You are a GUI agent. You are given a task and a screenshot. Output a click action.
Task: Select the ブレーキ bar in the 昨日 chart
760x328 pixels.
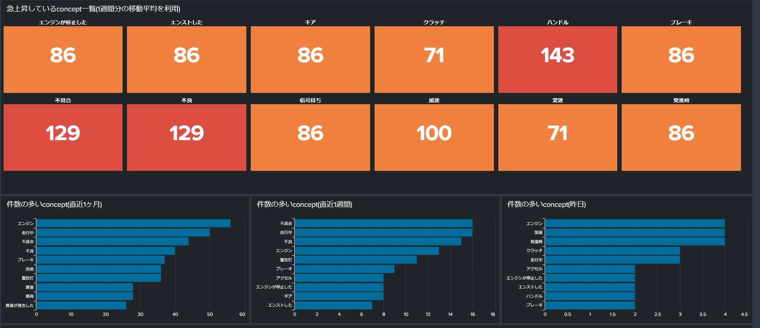[x=590, y=305]
